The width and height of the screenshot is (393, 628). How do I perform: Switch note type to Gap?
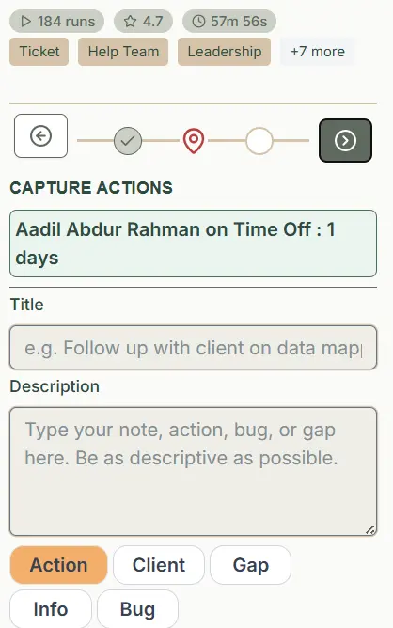[250, 565]
